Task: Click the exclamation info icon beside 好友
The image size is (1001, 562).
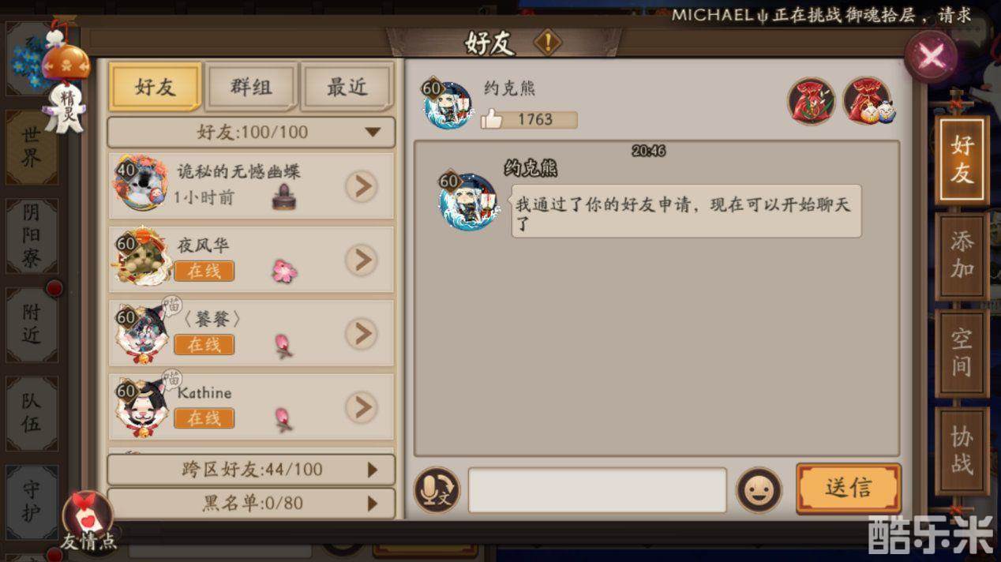Action: coord(548,43)
